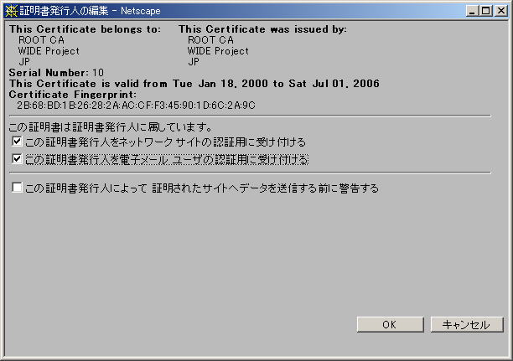The image size is (513, 361).
Task: Click WIDE Project under 'issued by'
Action: click(218, 51)
